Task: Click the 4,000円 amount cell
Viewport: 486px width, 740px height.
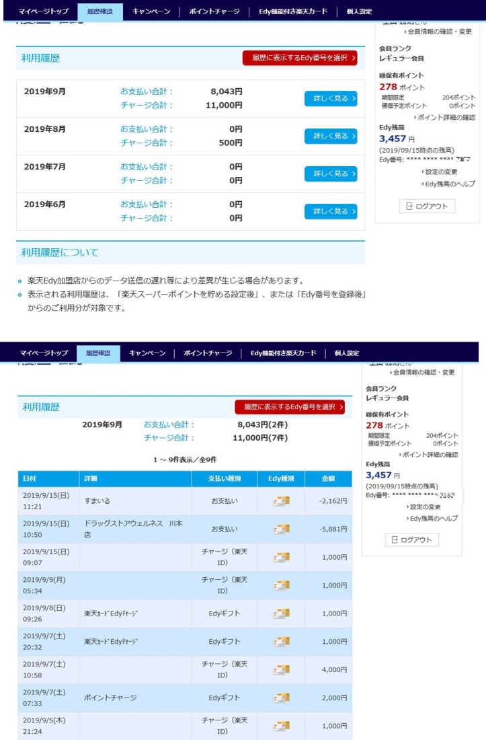Action: (x=329, y=669)
